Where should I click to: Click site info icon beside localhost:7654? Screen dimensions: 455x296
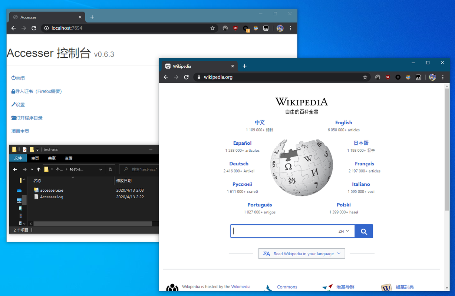(46, 28)
